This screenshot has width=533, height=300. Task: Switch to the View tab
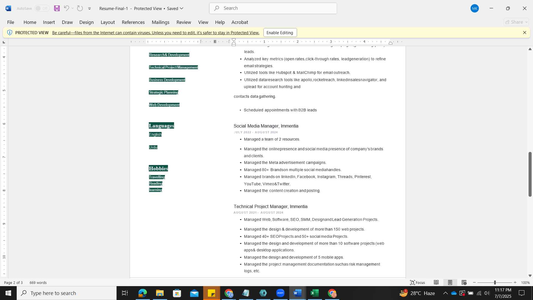coord(203,22)
